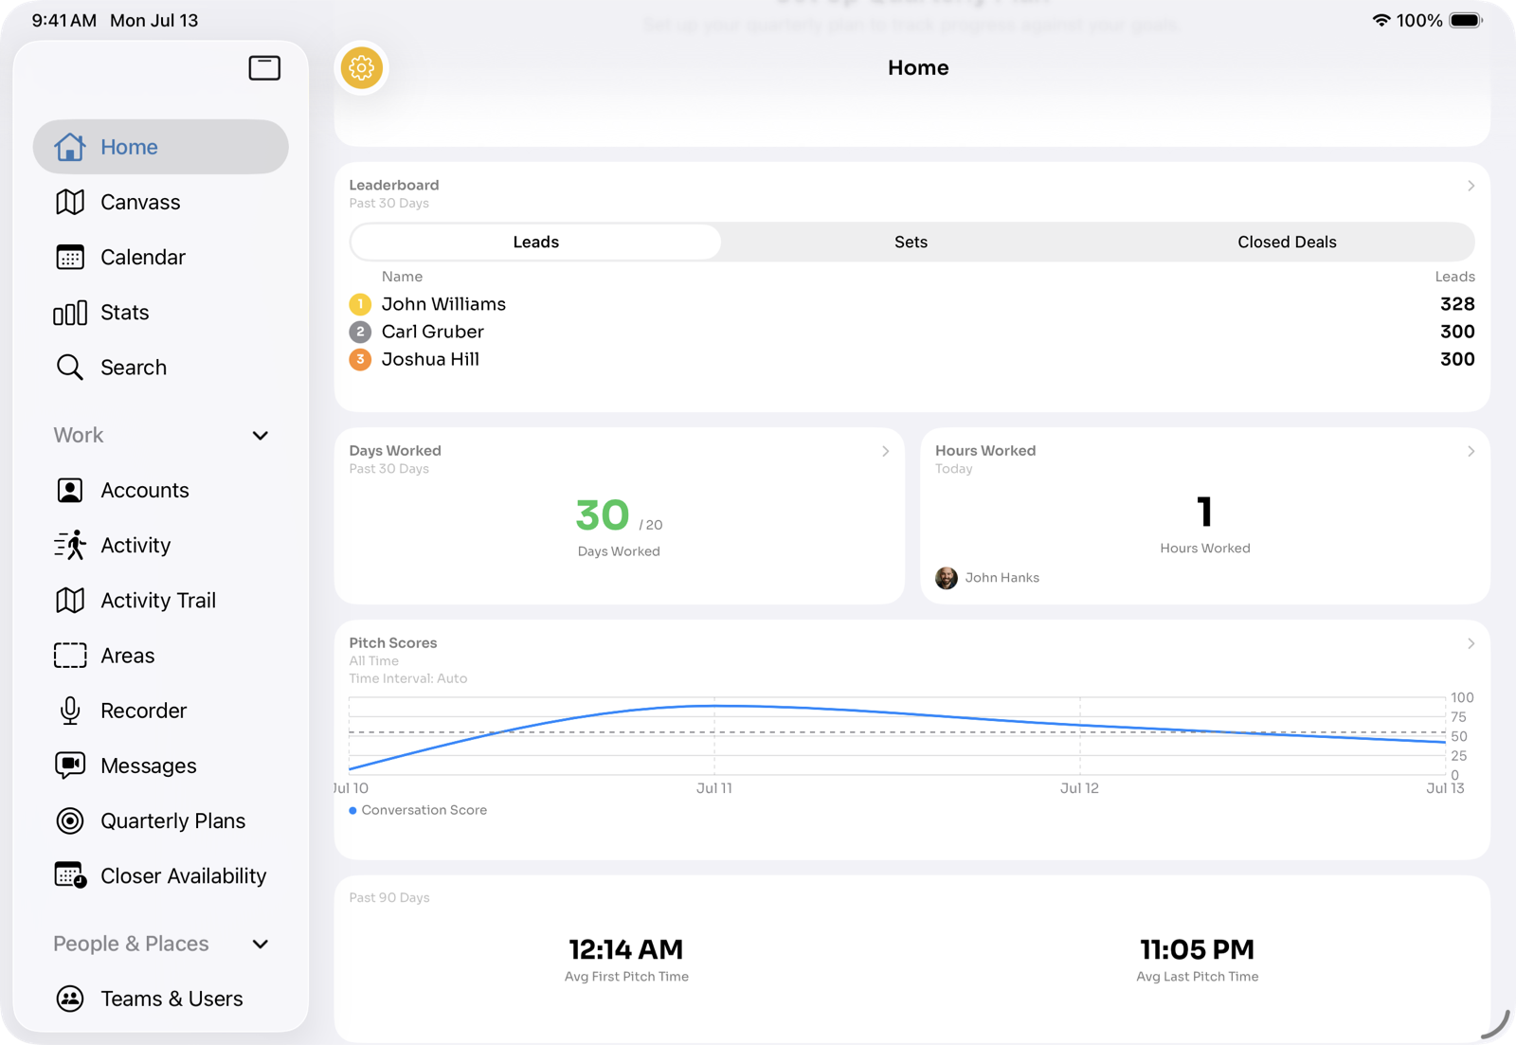1516x1045 pixels.
Task: Open Recorder from sidebar
Action: [x=161, y=711]
